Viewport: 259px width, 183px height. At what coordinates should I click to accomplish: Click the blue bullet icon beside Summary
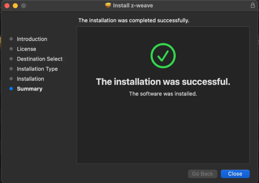(11, 89)
